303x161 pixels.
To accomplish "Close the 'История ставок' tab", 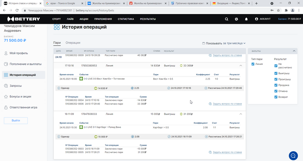I will (40, 3).
